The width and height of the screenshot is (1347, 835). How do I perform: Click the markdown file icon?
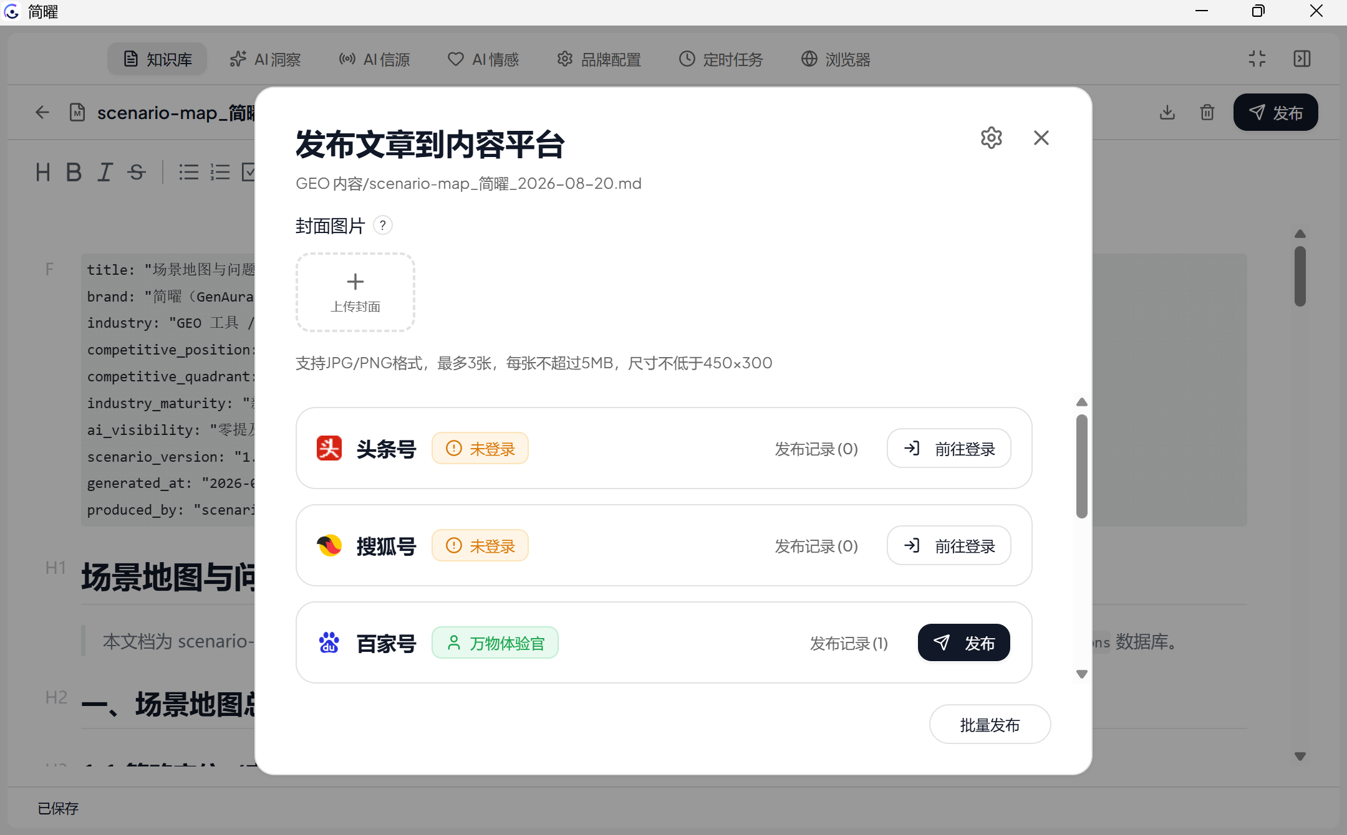[x=77, y=112]
